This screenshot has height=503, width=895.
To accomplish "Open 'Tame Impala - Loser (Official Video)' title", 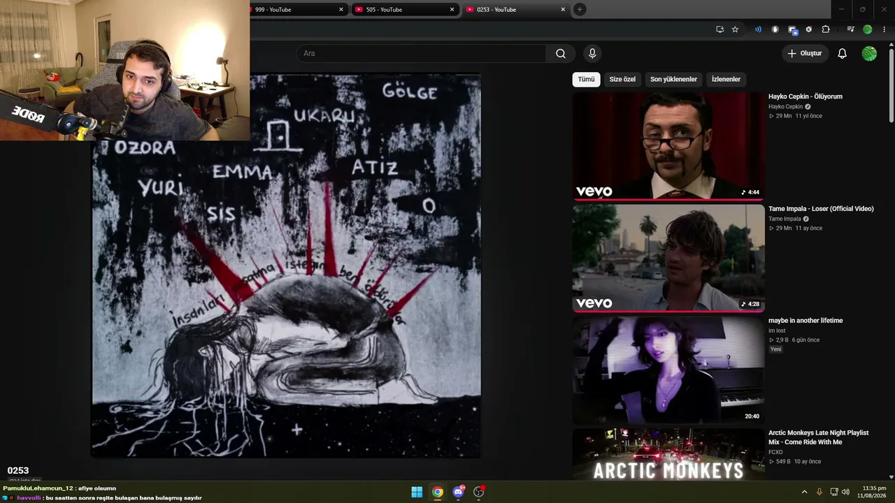I will pyautogui.click(x=821, y=209).
